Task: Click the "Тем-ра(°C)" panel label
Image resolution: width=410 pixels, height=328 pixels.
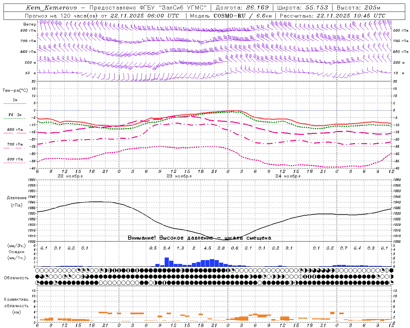Action: (15, 90)
